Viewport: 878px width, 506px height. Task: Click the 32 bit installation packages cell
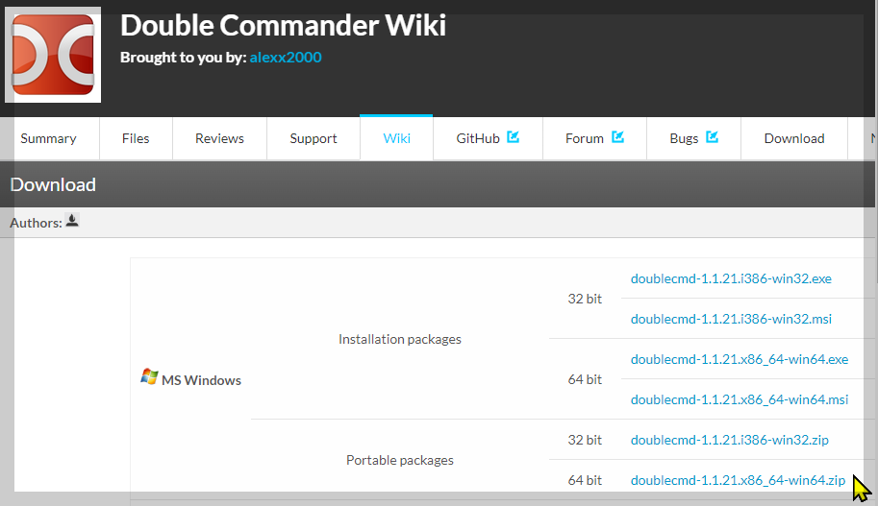click(585, 299)
